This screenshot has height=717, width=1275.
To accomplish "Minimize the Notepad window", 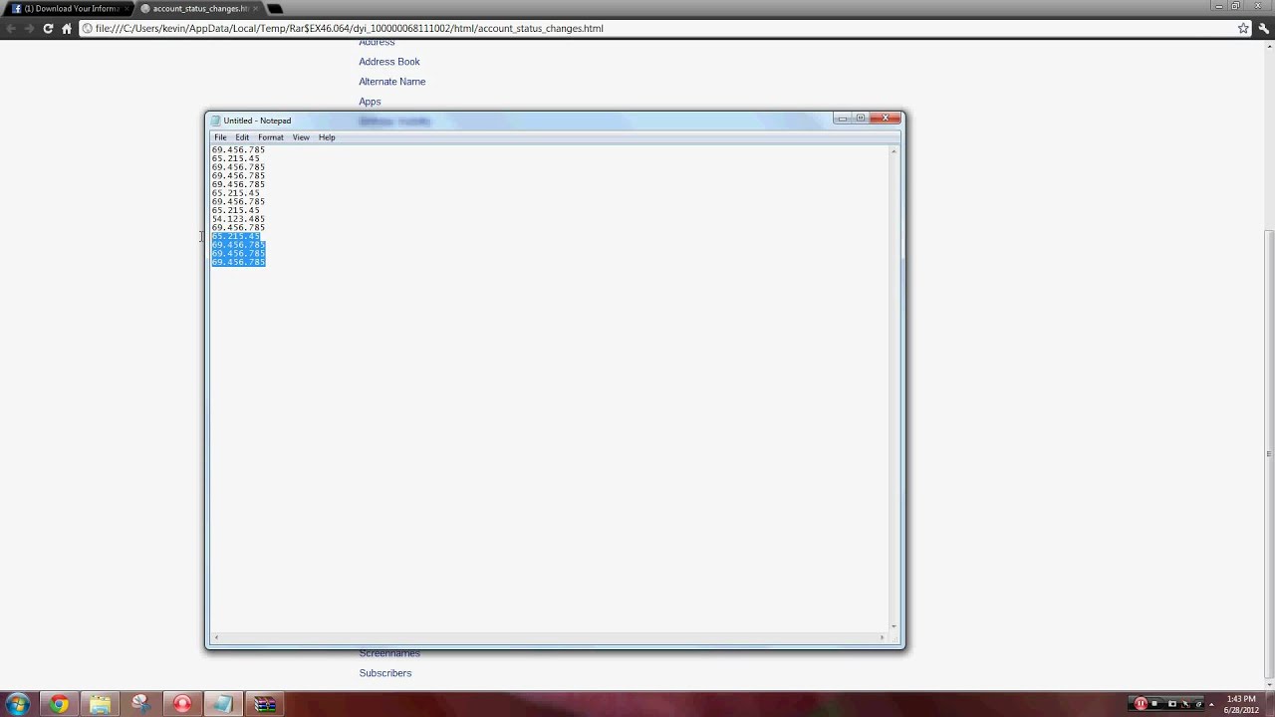I will 842,119.
